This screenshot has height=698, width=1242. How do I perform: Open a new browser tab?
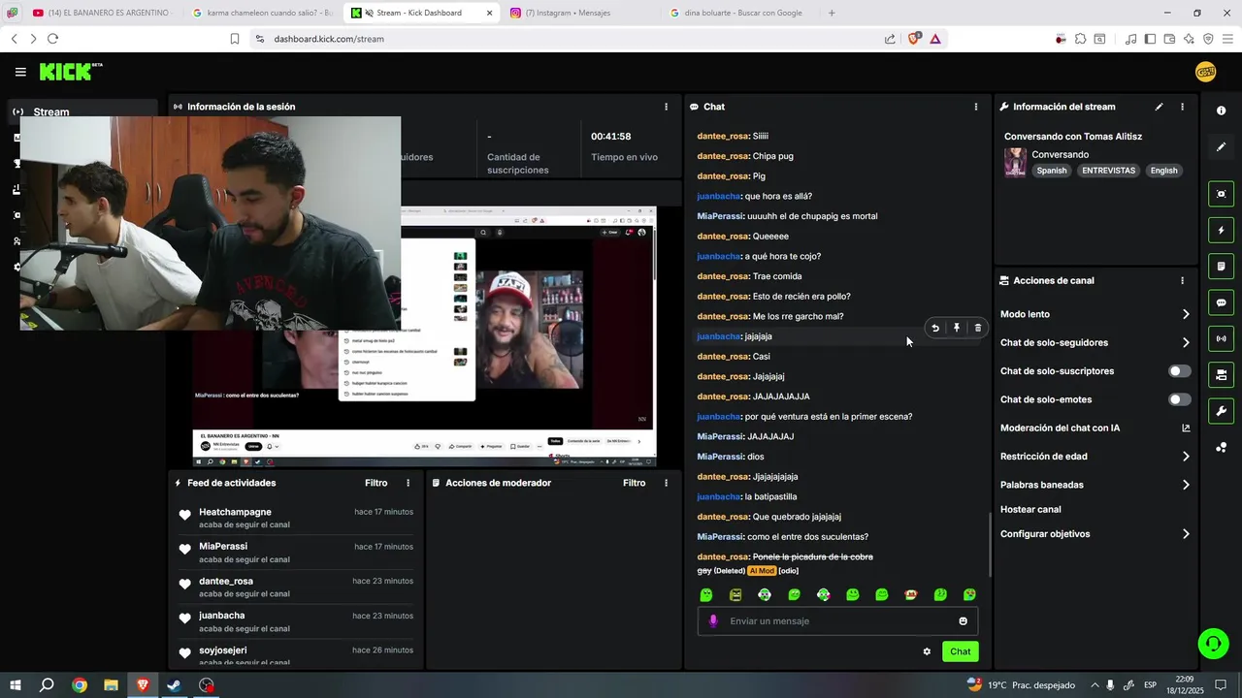(832, 13)
